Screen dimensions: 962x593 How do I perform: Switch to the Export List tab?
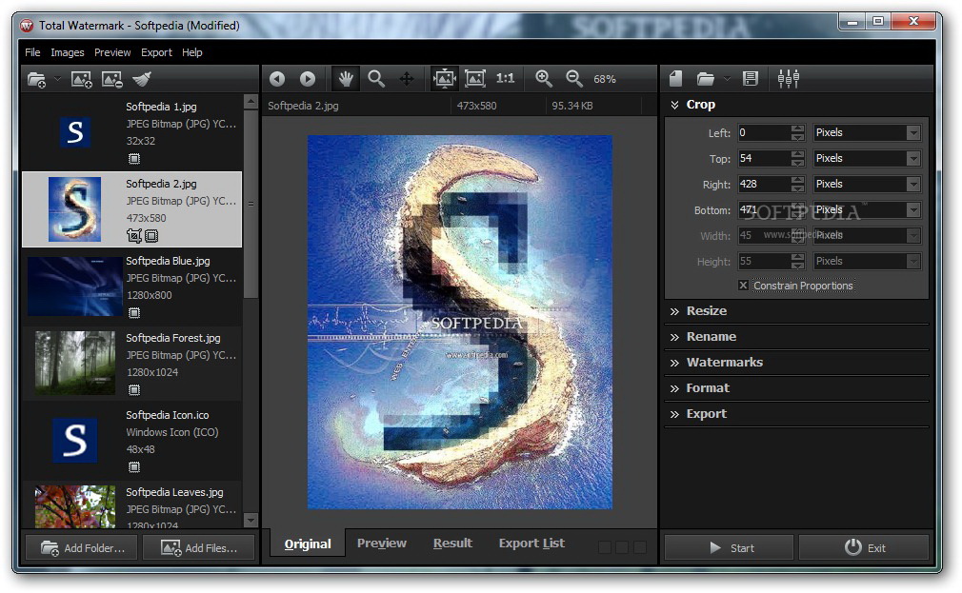pos(531,544)
